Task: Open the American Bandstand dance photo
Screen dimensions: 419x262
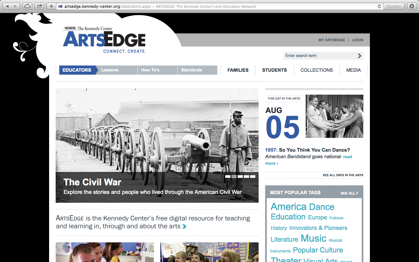Action: click(x=335, y=116)
